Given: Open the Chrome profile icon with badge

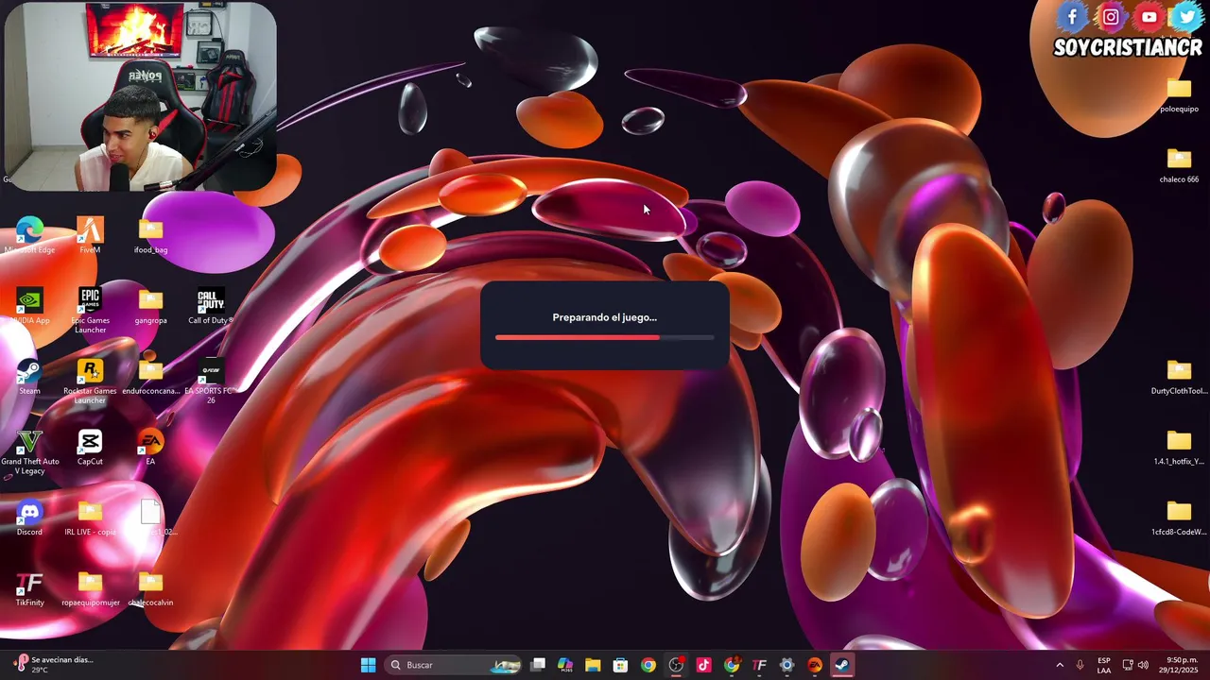Looking at the screenshot, I should click(732, 665).
